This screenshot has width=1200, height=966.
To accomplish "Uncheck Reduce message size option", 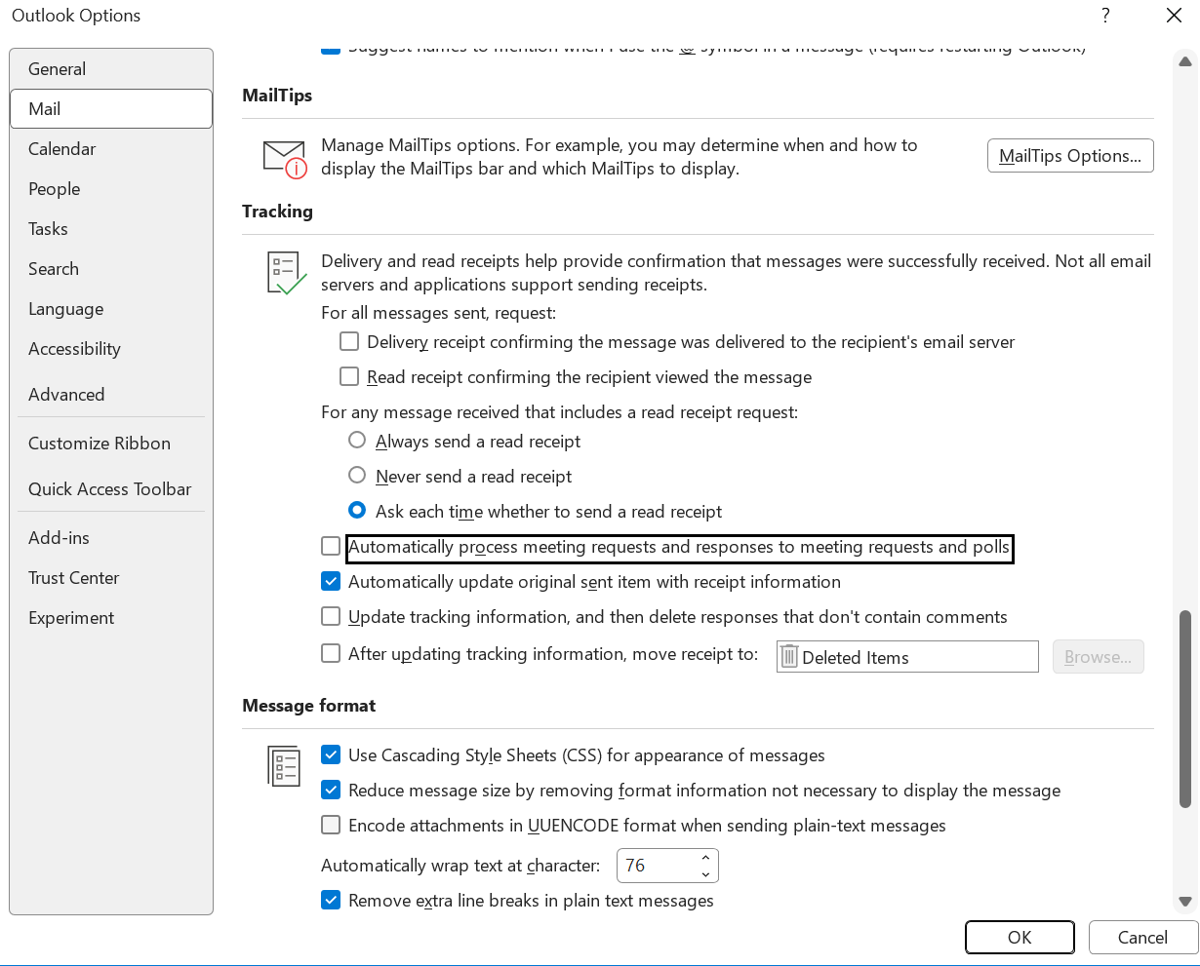I will tap(331, 790).
